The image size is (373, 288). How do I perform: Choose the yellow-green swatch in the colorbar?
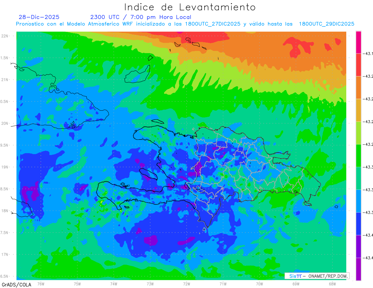[358, 133]
